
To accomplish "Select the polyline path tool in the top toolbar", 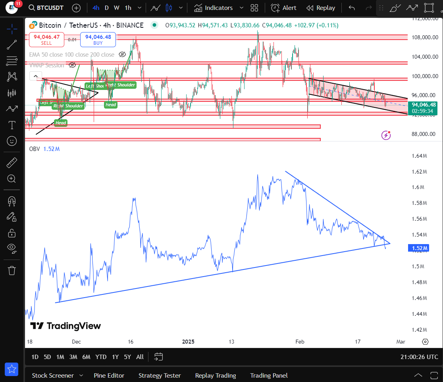I will (412, 8).
